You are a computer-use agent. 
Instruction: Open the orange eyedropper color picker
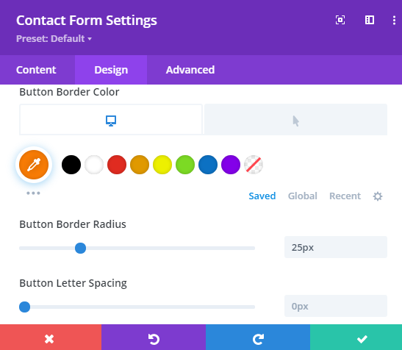pos(34,165)
